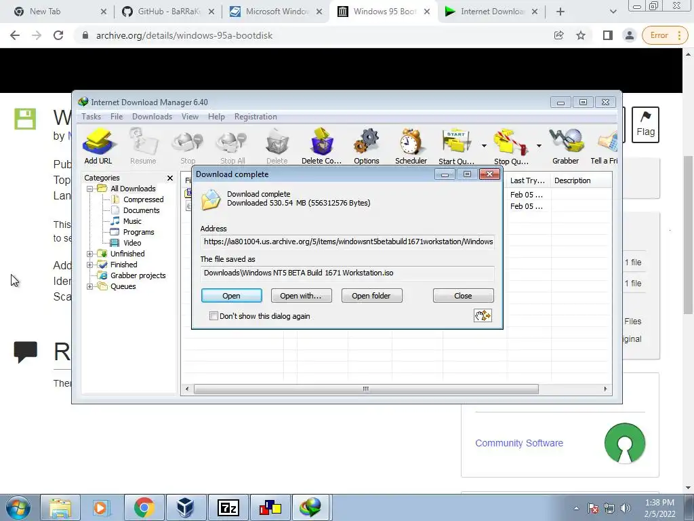Click the Tell a Friend icon
This screenshot has height=521, width=694.
(x=605, y=147)
